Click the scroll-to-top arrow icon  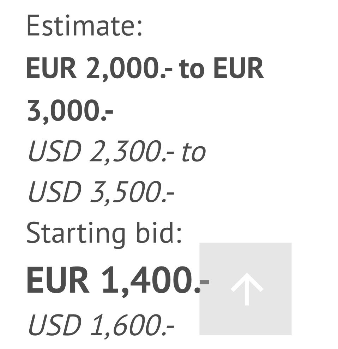247,289
